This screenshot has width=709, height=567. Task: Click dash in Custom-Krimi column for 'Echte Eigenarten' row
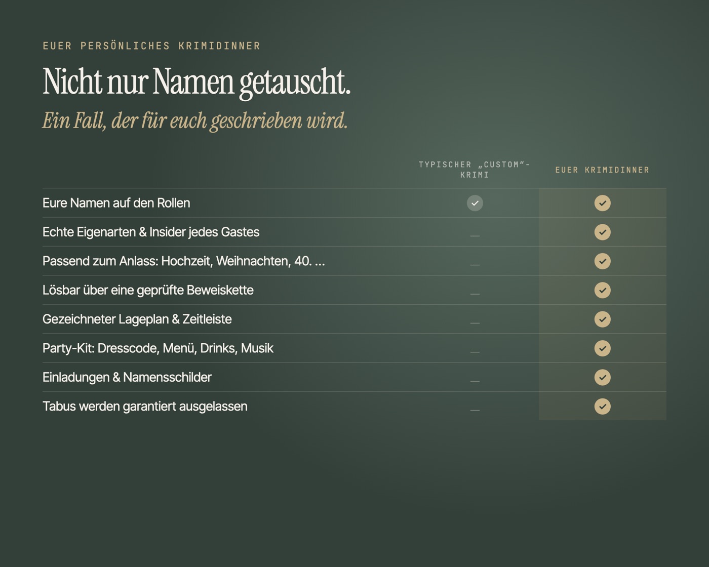[x=475, y=235]
